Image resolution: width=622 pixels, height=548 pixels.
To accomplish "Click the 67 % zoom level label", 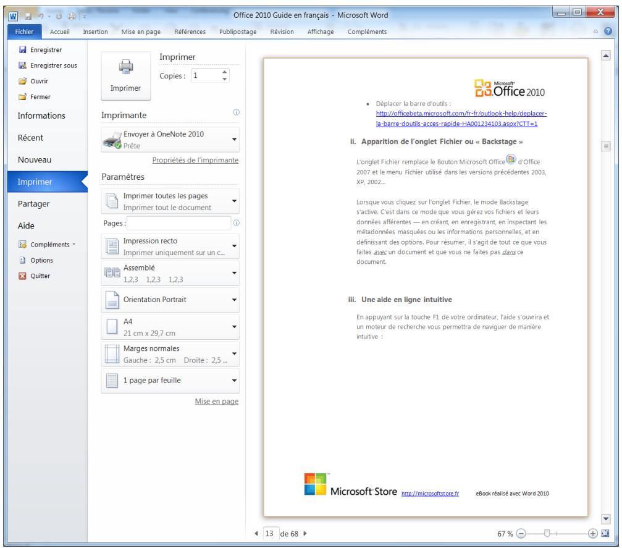I will pos(505,534).
